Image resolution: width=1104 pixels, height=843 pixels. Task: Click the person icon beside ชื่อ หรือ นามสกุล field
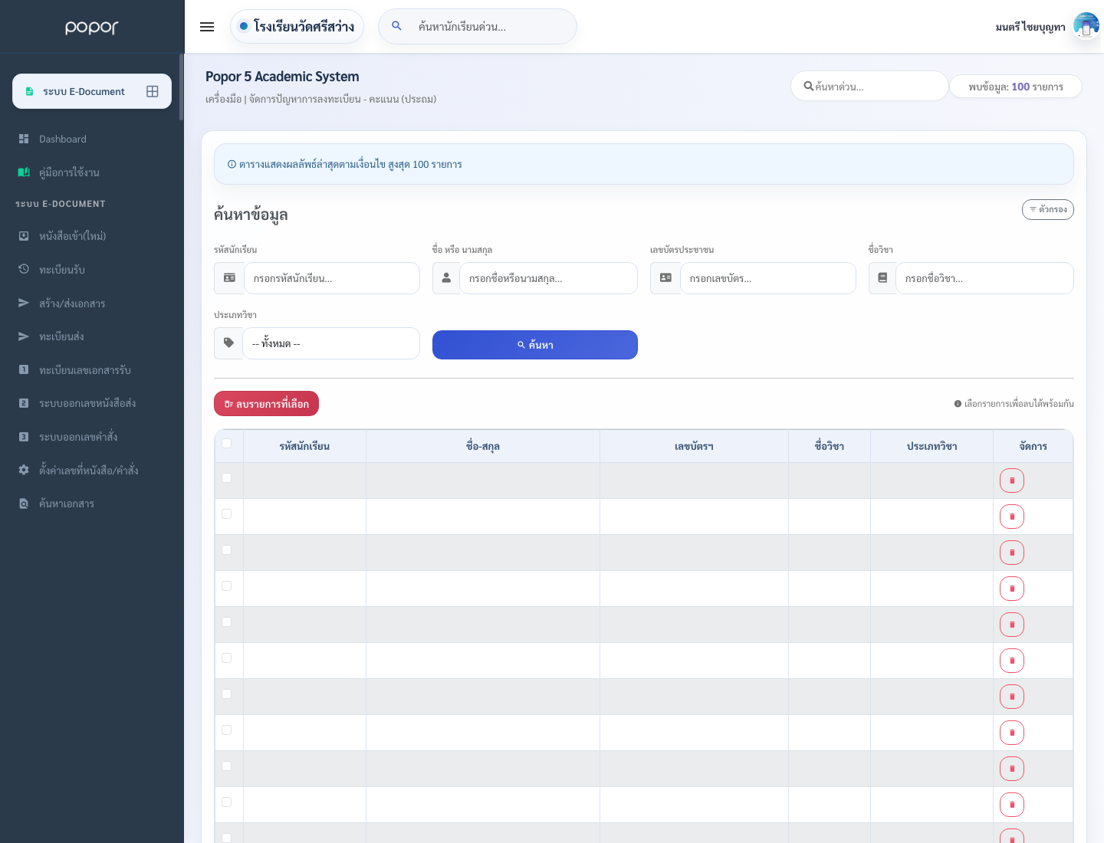point(446,278)
